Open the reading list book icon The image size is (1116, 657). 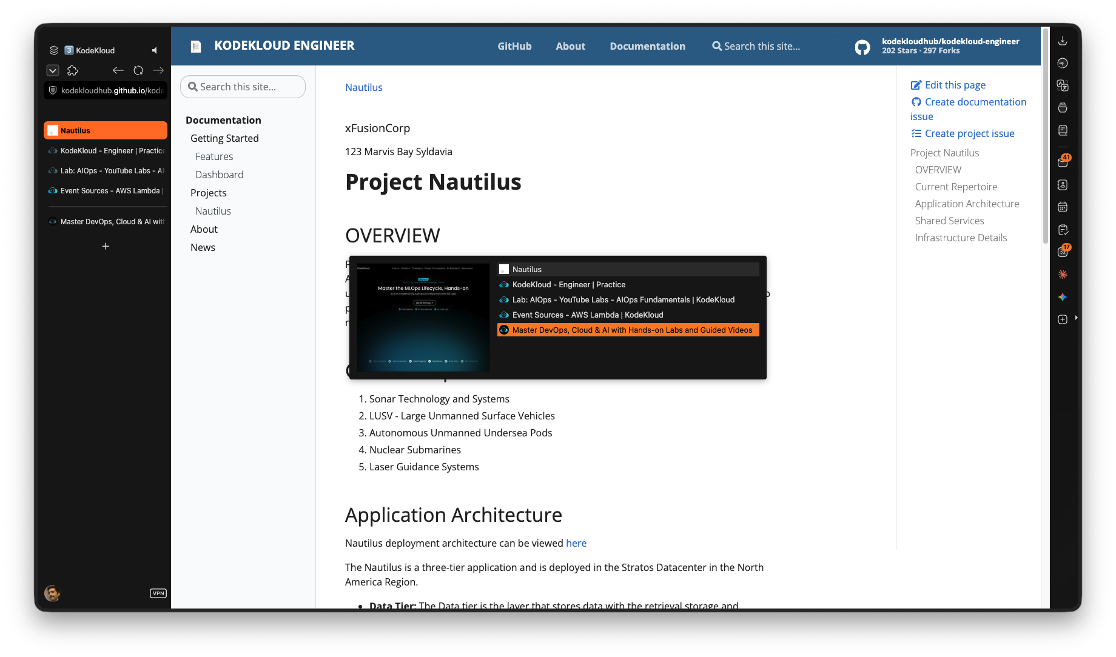coord(1063,130)
